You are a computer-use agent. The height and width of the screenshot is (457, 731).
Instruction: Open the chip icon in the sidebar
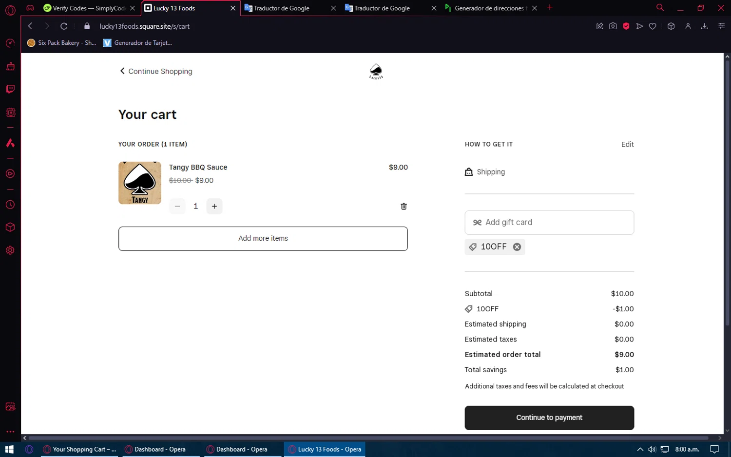coord(10,113)
